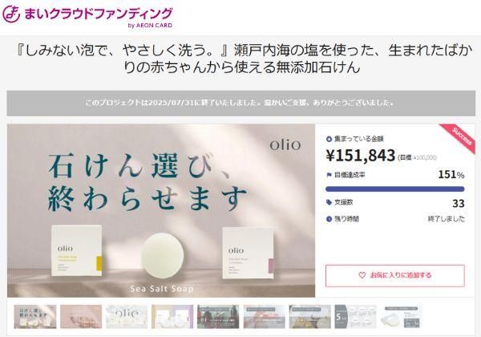Select the eighth thumbnail showing number 5
The width and height of the screenshot is (481, 337).
coord(355,317)
